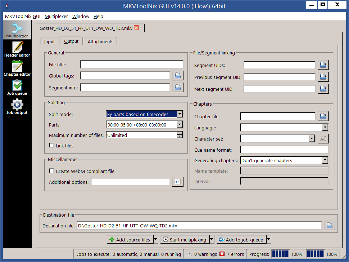Open the Character set dropdown
The image size is (349, 262).
(312, 138)
